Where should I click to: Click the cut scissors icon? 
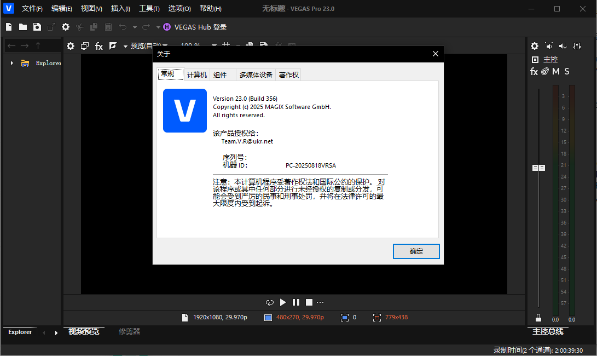click(79, 27)
